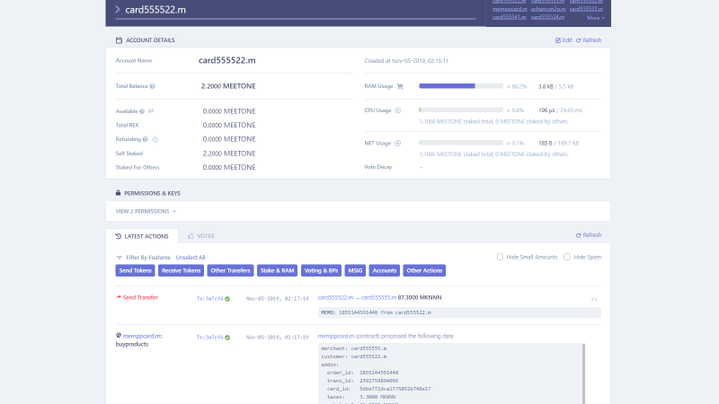Refresh the latest actions list

click(589, 235)
